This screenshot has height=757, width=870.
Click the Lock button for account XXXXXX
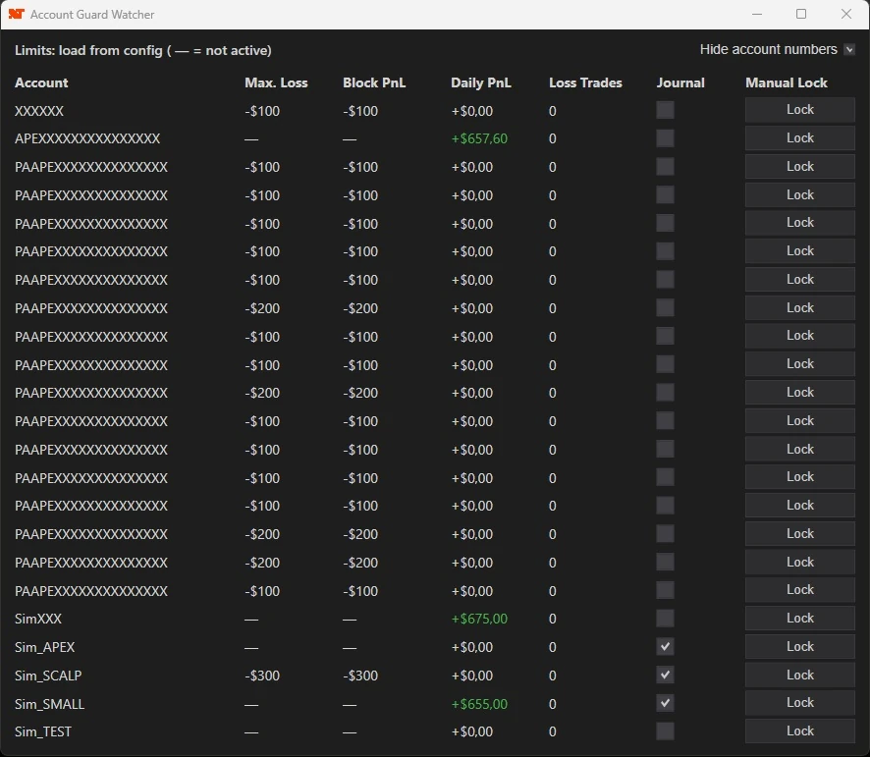click(x=799, y=110)
